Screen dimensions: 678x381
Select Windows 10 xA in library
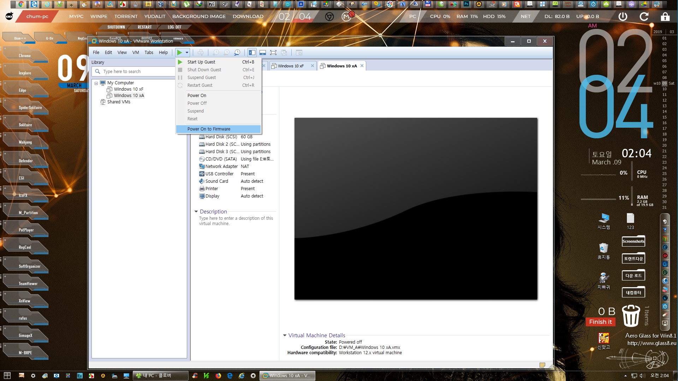pyautogui.click(x=129, y=96)
